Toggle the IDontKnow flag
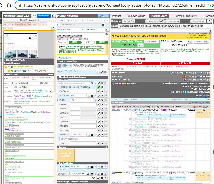 click(9, 24)
